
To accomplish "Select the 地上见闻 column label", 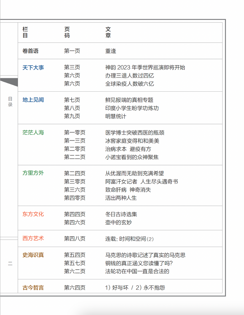I will tap(33, 100).
